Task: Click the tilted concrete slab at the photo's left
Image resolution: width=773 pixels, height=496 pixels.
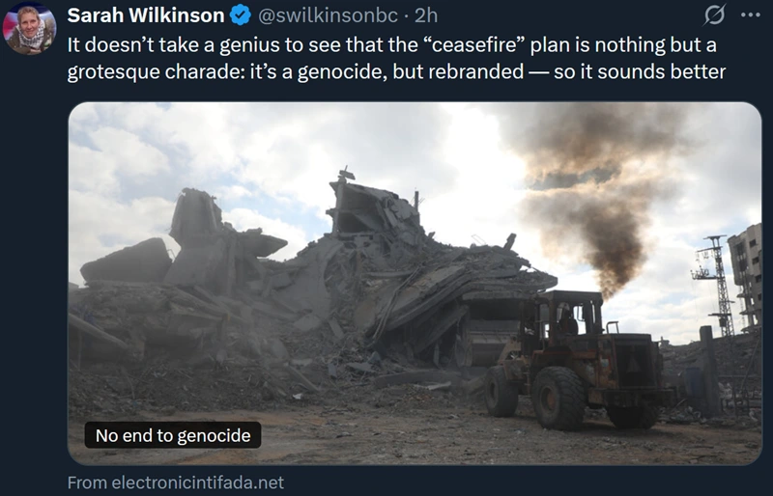Action: tap(127, 262)
